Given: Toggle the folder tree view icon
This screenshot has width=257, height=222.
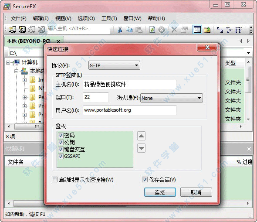Looking at the screenshot, I should tap(197, 30).
